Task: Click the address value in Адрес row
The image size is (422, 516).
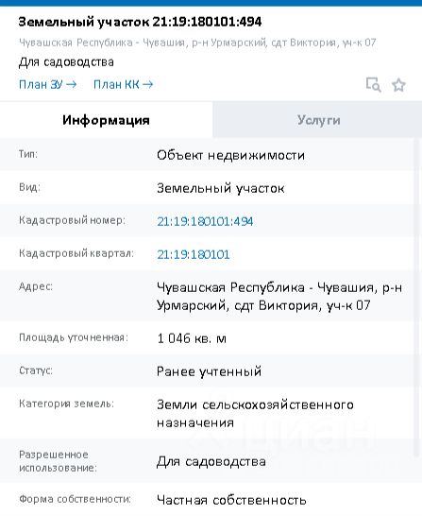Action: click(279, 297)
